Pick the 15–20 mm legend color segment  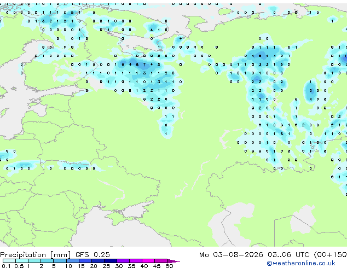(x=85, y=261)
